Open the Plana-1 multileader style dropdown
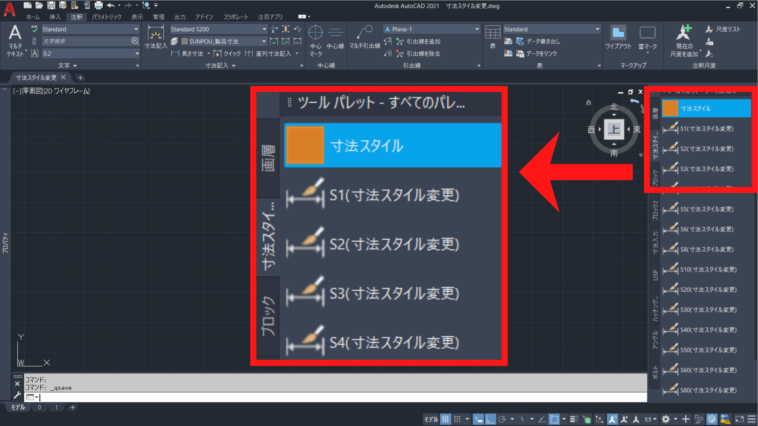Screen dimensions: 758x426 click(x=477, y=29)
